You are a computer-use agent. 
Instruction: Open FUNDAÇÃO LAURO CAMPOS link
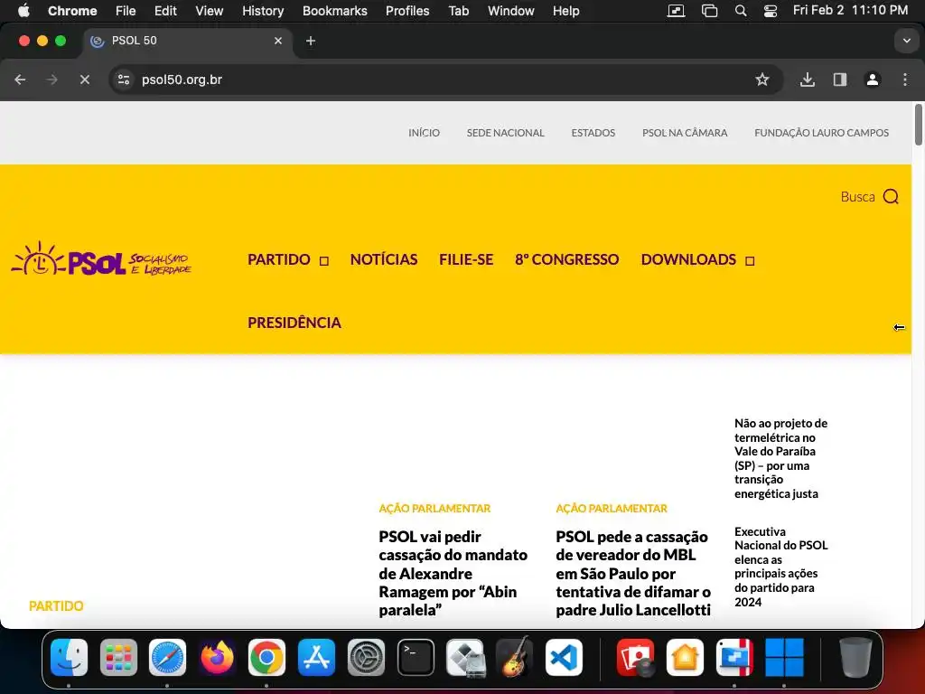coord(821,133)
